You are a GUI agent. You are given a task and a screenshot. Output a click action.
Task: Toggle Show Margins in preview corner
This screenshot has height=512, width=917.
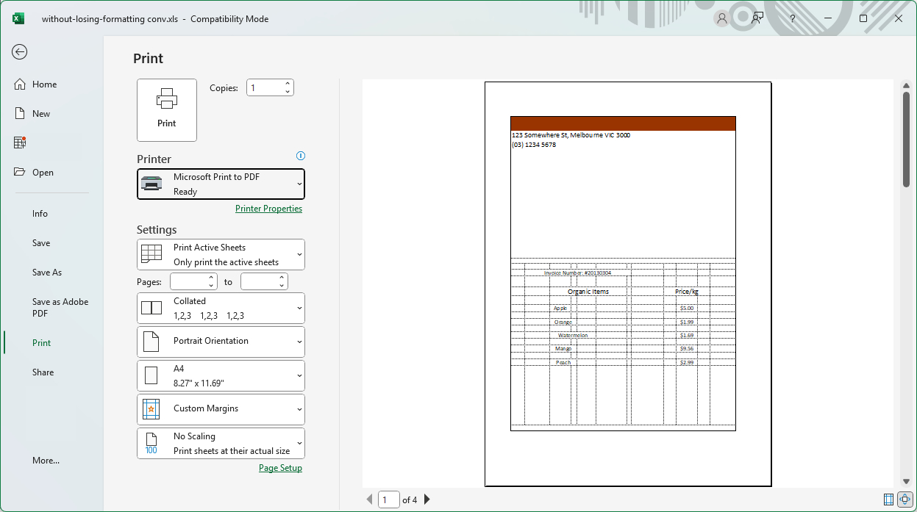click(888, 500)
